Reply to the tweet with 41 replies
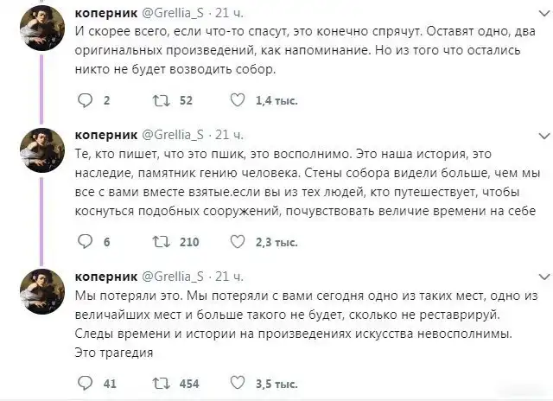Image resolution: width=553 pixels, height=401 pixels. pyautogui.click(x=85, y=384)
